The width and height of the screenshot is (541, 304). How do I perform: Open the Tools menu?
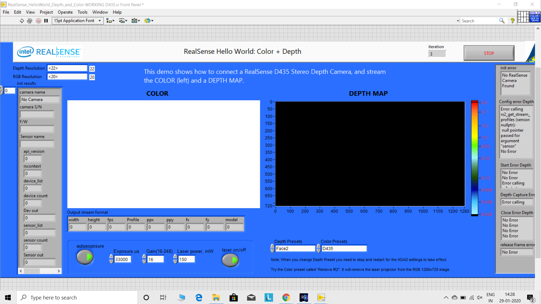(x=82, y=12)
